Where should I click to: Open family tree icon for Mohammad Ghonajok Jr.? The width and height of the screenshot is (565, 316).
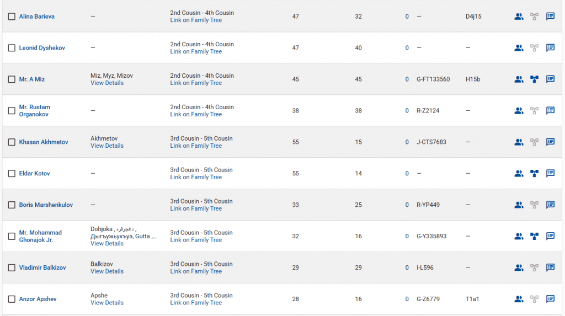click(534, 237)
